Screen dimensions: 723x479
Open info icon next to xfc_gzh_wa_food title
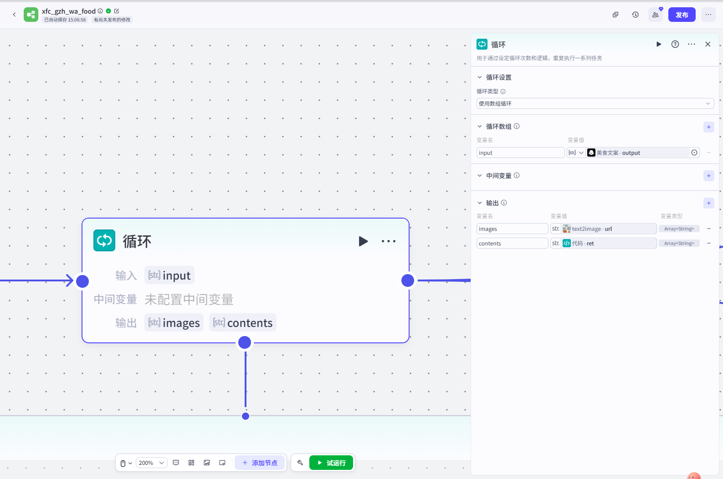[x=100, y=11]
